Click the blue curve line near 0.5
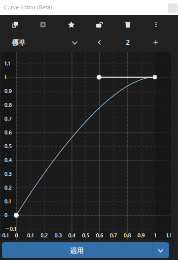178x260 pixels. pos(86,120)
